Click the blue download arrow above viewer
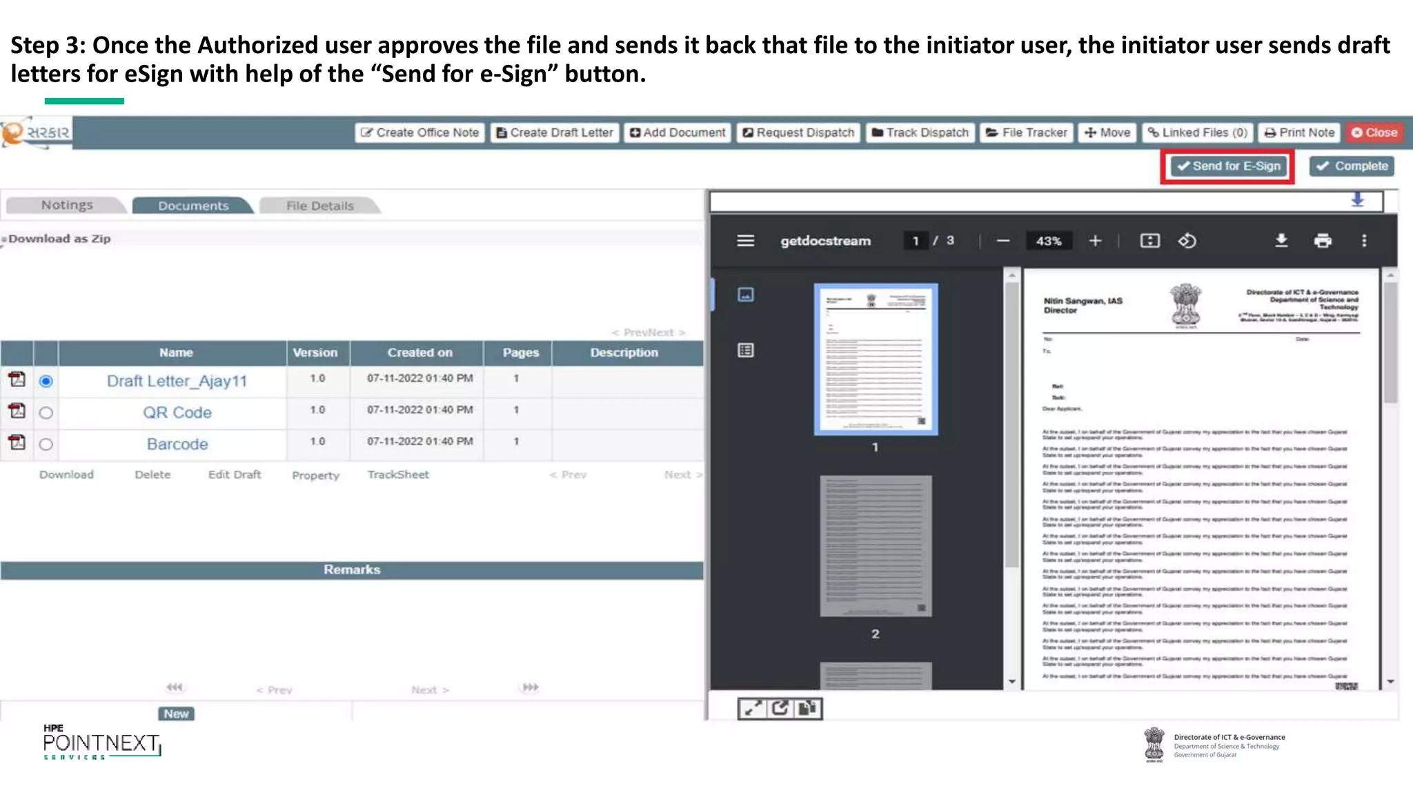1413x795 pixels. coord(1357,200)
